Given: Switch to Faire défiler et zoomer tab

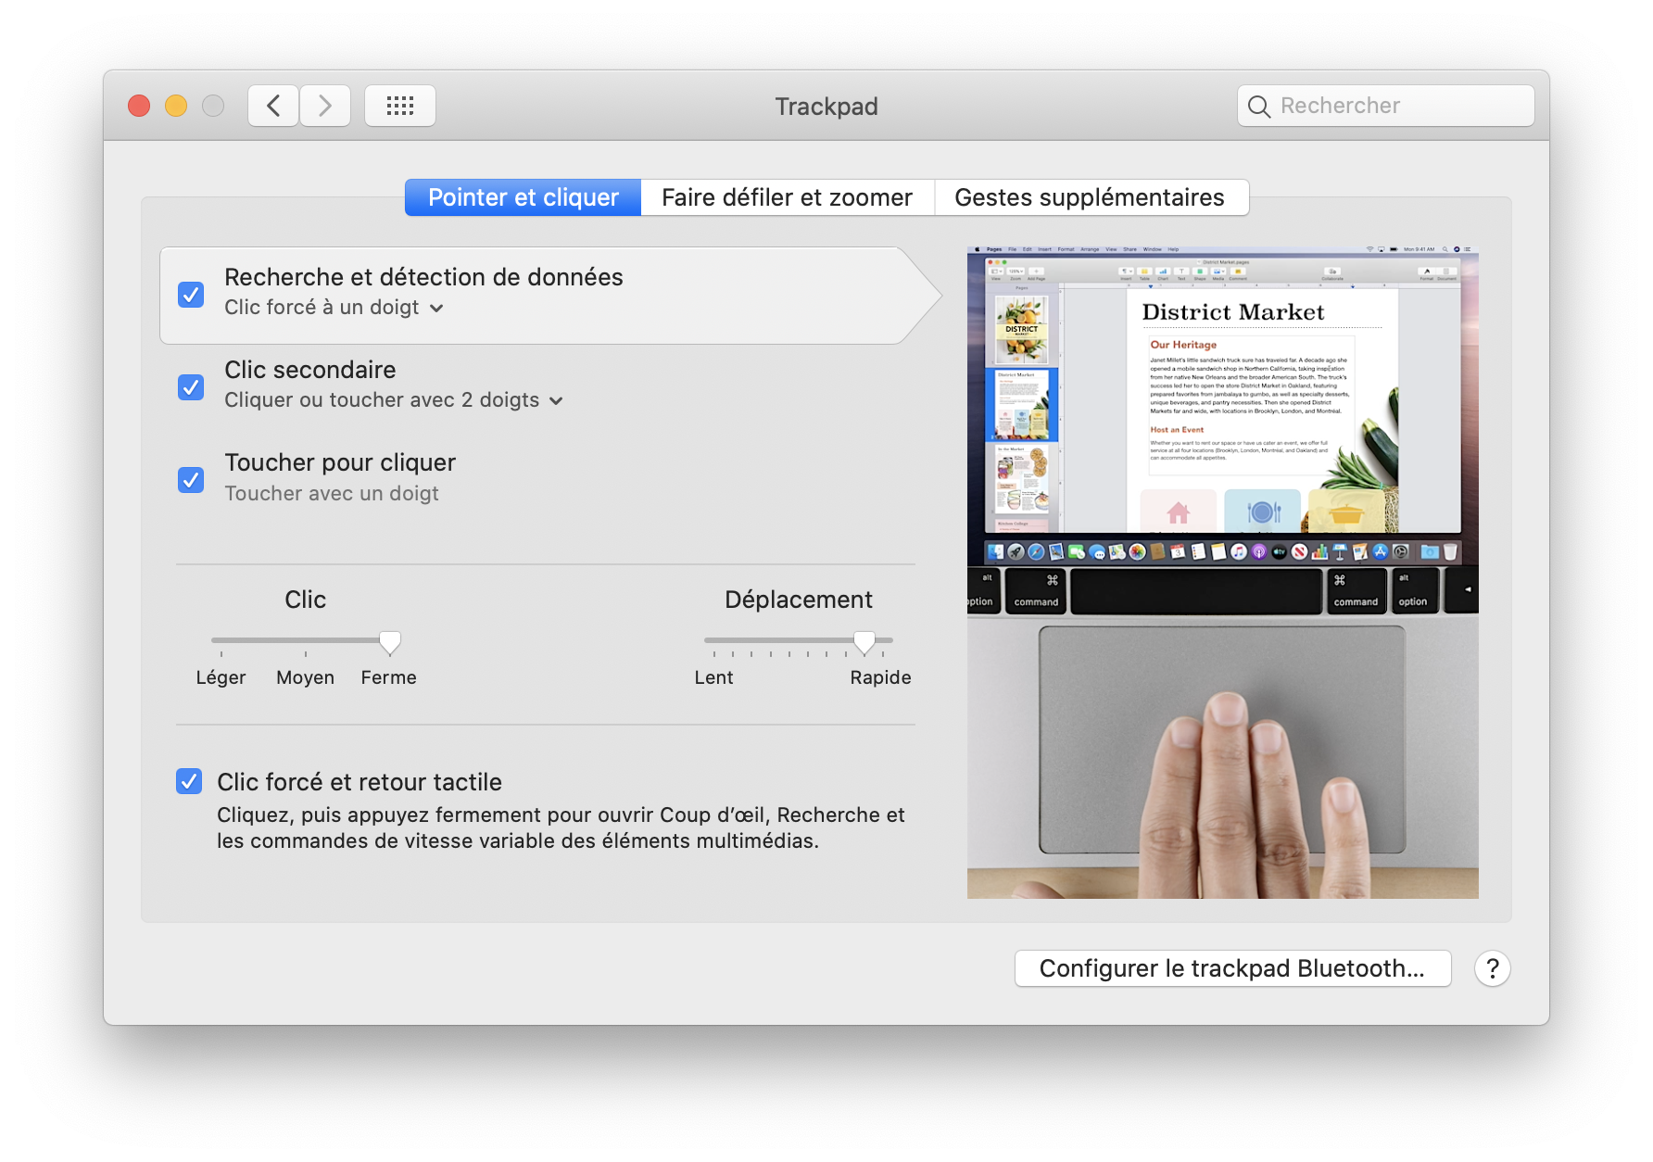Looking at the screenshot, I should (x=788, y=197).
